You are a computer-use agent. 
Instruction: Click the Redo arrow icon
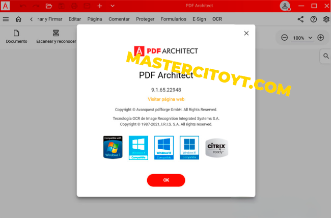point(36,6)
